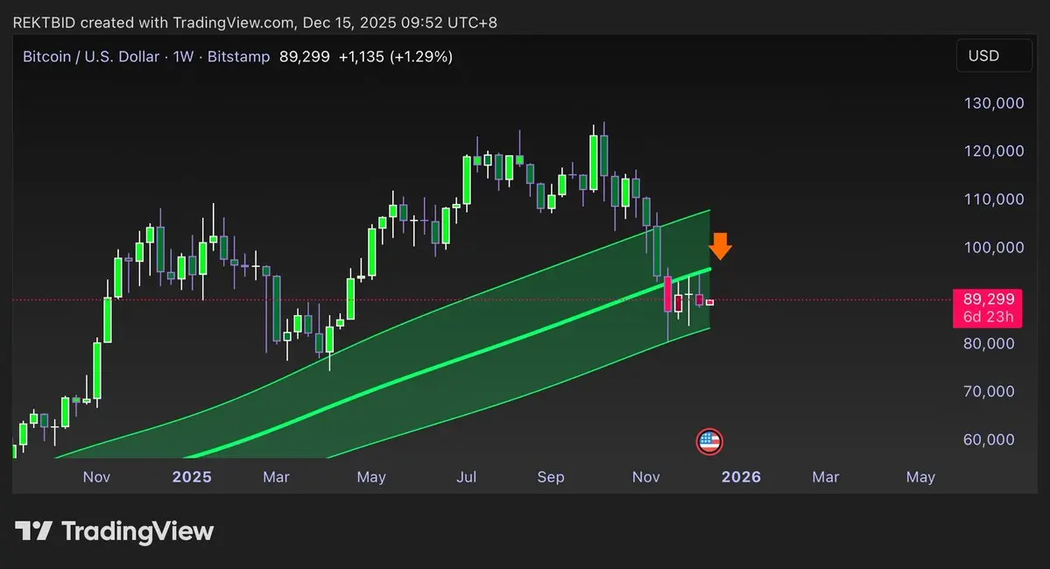Click the May label after 2026
Screen dimensions: 1050x569
[920, 476]
